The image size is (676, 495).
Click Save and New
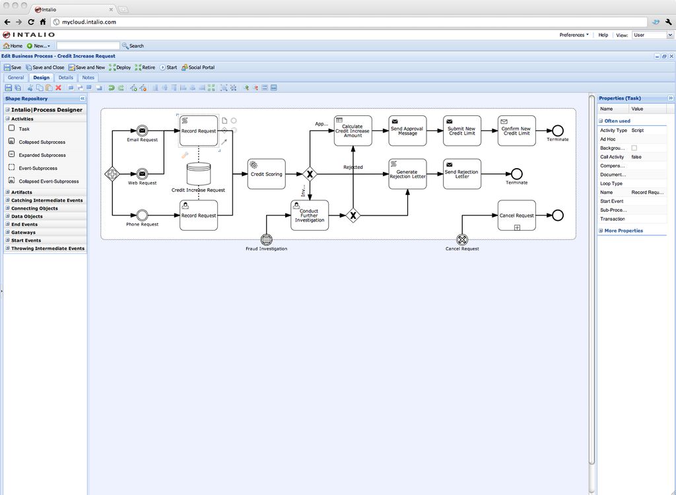pos(86,68)
